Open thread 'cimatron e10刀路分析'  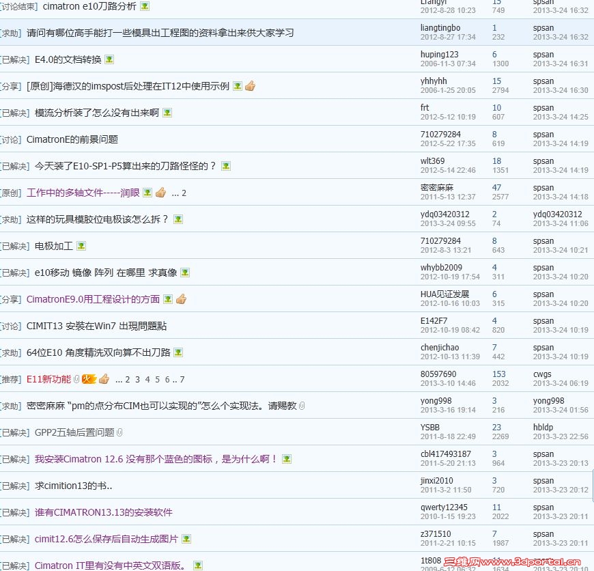(89, 6)
